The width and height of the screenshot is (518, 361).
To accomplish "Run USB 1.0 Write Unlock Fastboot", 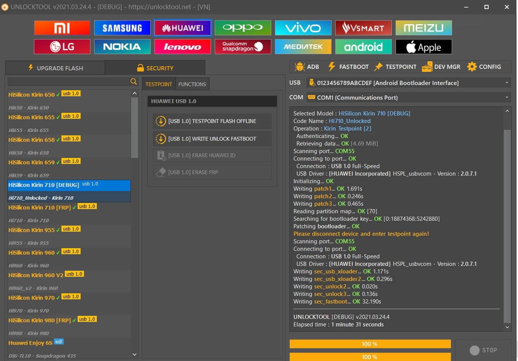I will pos(212,139).
